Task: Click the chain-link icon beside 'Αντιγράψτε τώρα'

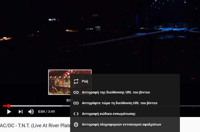Action: [x=76, y=103]
